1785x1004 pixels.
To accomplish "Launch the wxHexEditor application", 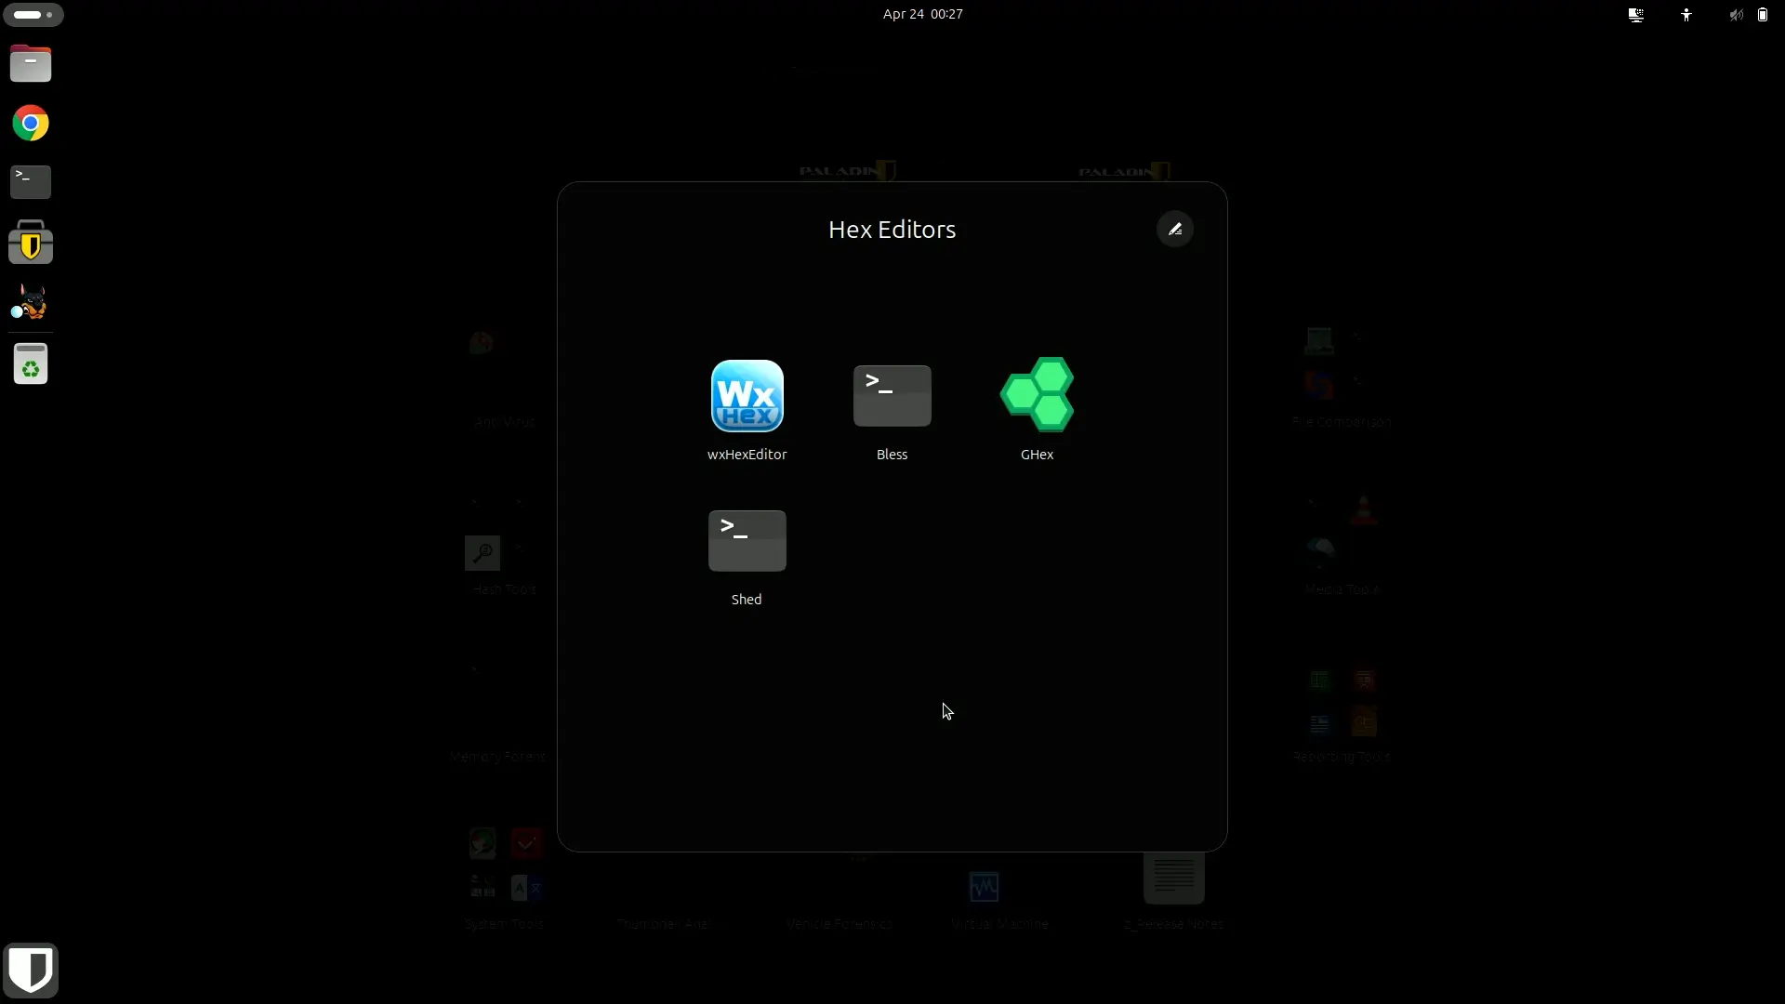I will pos(747,409).
